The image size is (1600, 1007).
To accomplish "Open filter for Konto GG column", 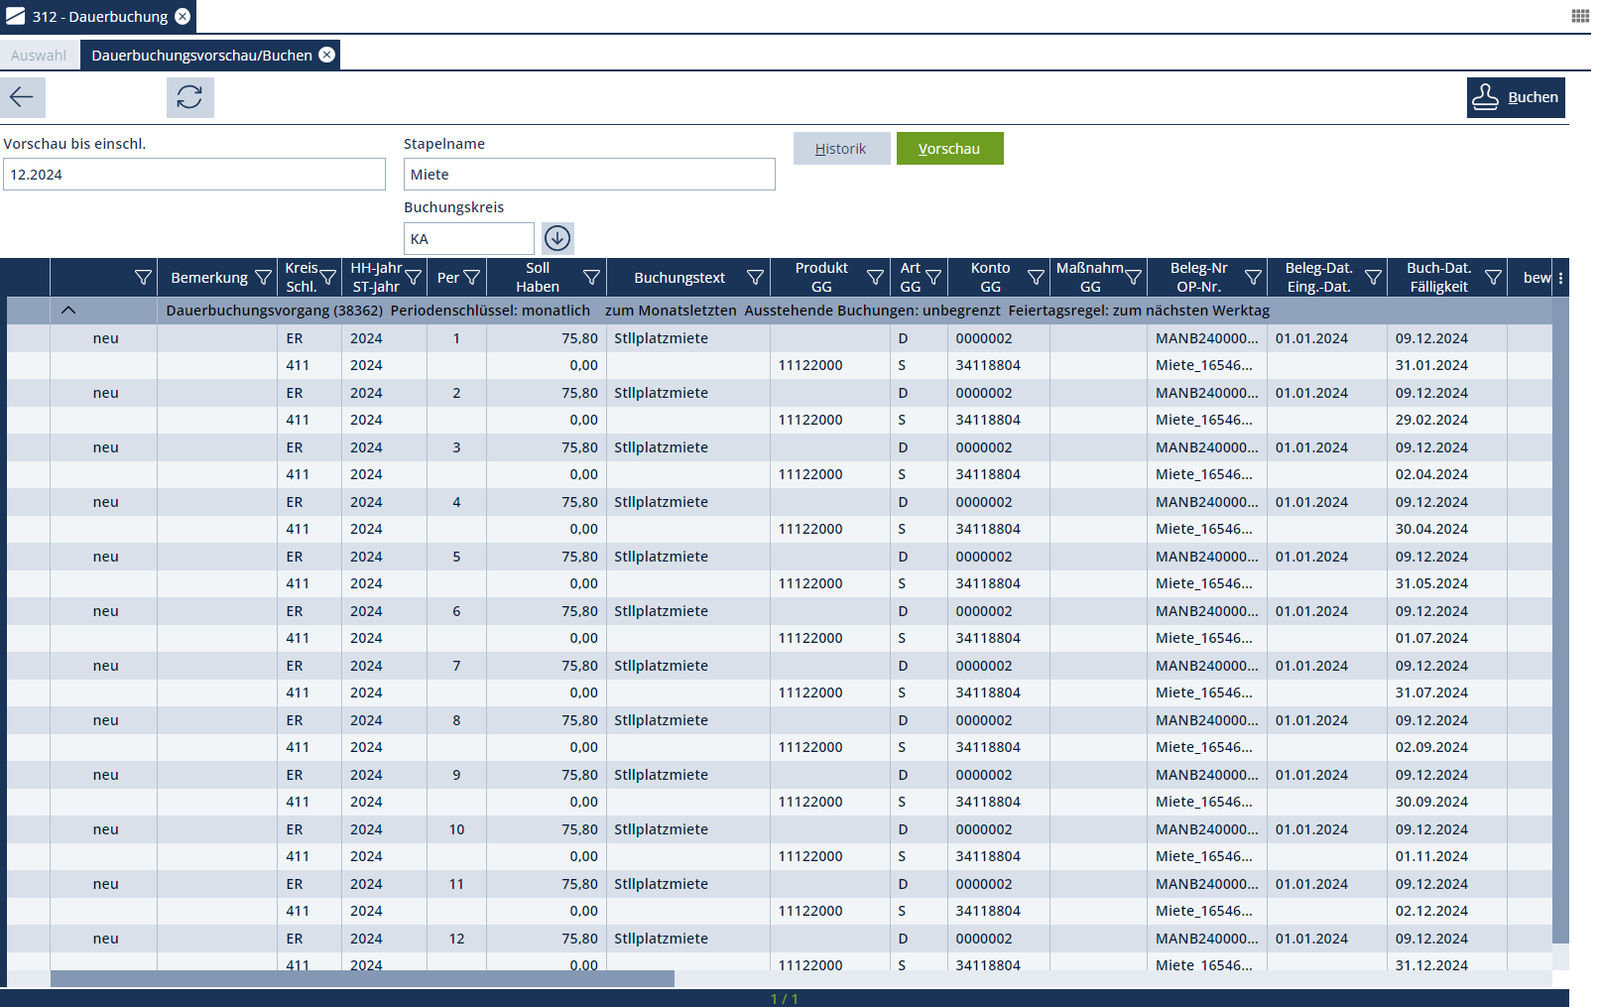I will pyautogui.click(x=1036, y=278).
